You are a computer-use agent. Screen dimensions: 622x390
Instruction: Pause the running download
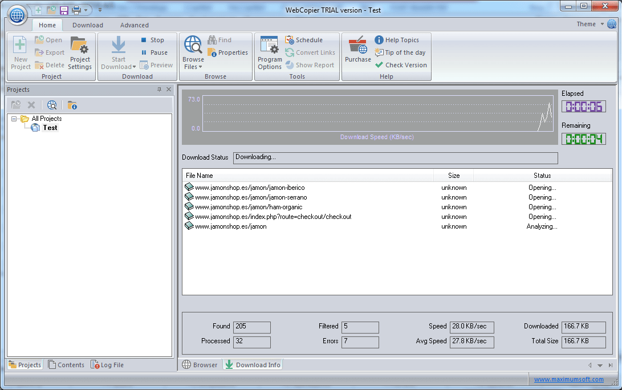coord(155,52)
